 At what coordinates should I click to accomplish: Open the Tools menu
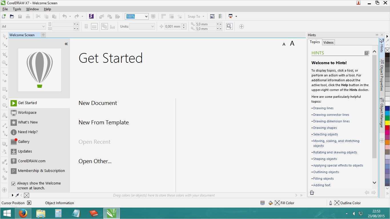pos(17,9)
